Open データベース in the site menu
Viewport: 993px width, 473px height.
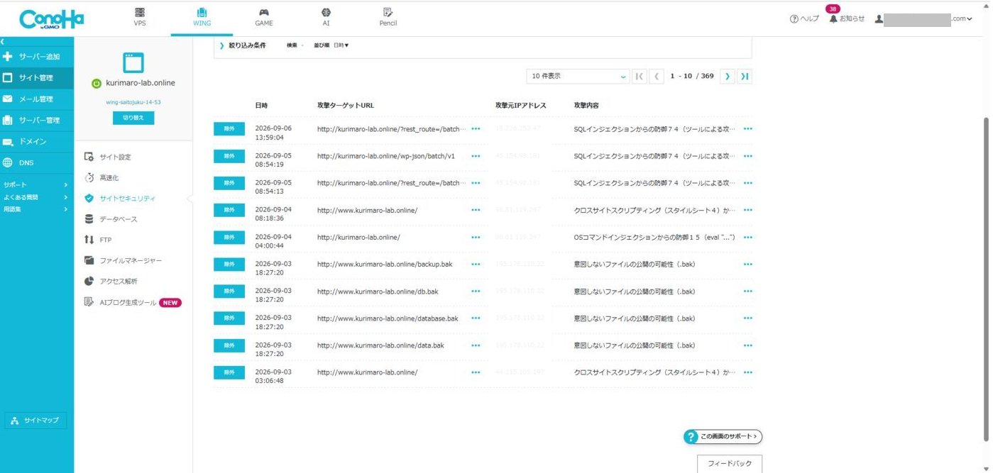[111, 219]
